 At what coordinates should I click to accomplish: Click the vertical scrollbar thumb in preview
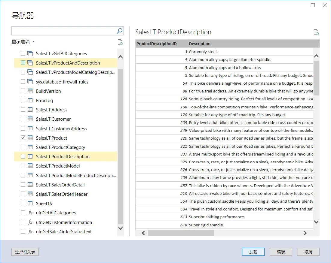316,78
